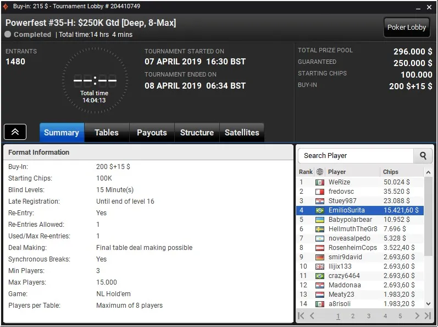Viewport: 438px width, 327px height.
Task: Select player WeRize in rank list
Action: pos(339,182)
